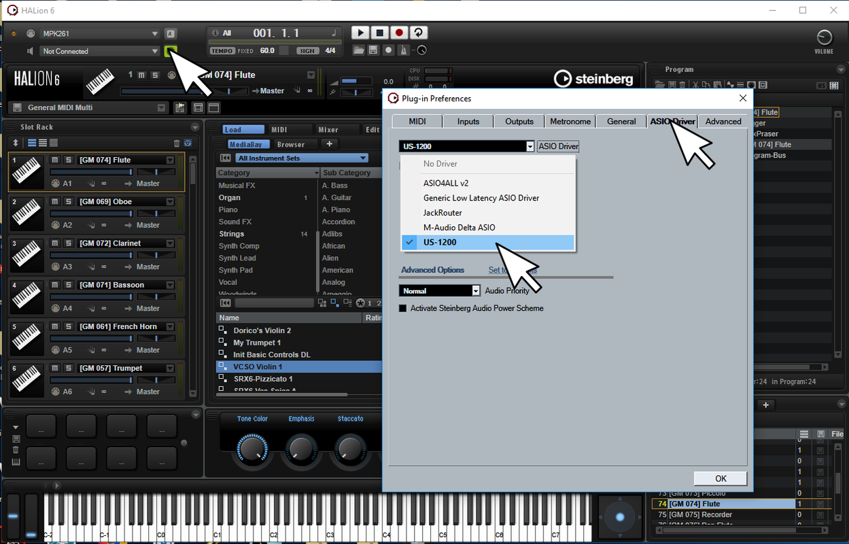
Task: Choose M-Audio Delta ASIO driver
Action: click(488, 227)
